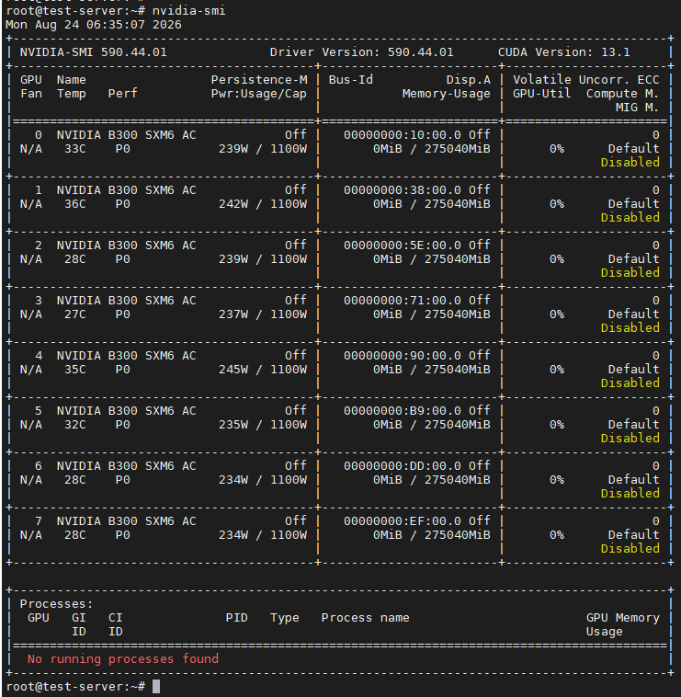Click GPU 0 temperature '33C'
The image size is (681, 697).
coord(75,148)
